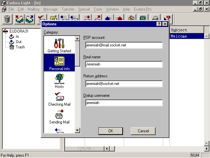This screenshot has height=158, width=210.
Task: Click the horizontal scroll left arrow
Action: point(107,149)
